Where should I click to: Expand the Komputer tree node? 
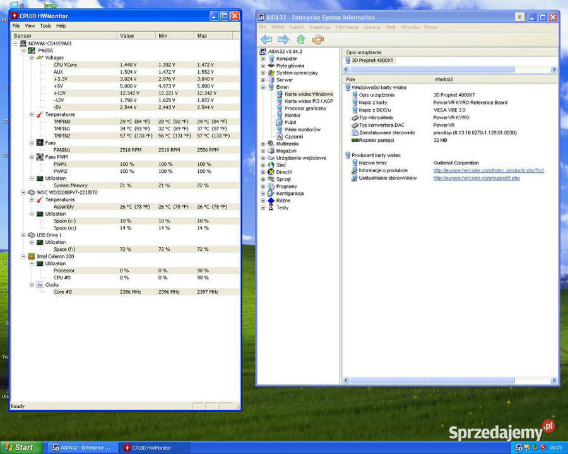coord(263,59)
